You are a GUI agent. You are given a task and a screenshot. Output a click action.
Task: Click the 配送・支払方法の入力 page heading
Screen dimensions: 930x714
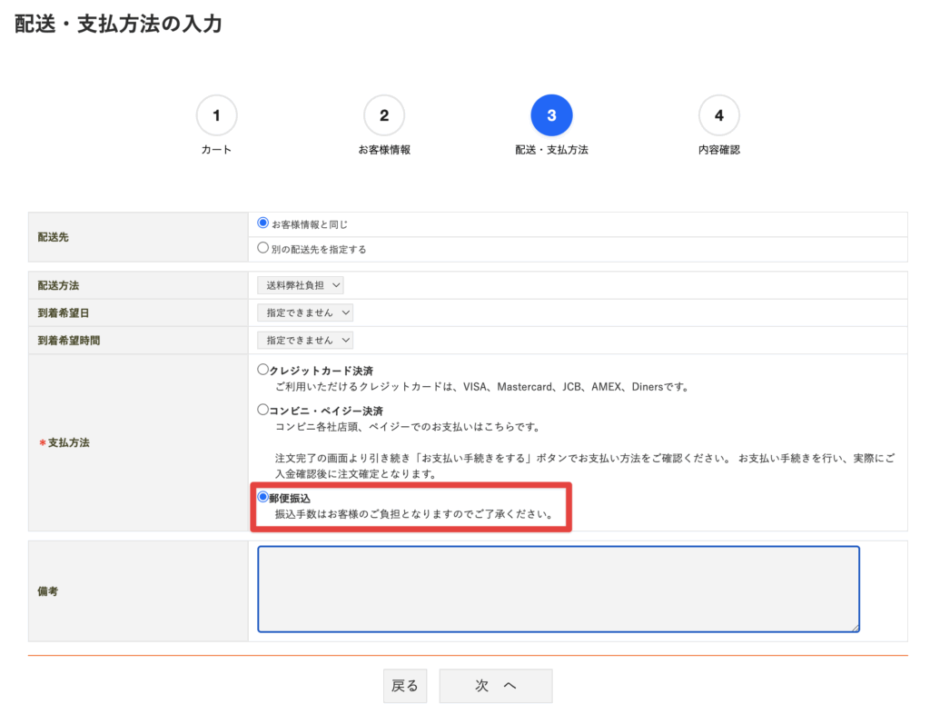point(118,25)
